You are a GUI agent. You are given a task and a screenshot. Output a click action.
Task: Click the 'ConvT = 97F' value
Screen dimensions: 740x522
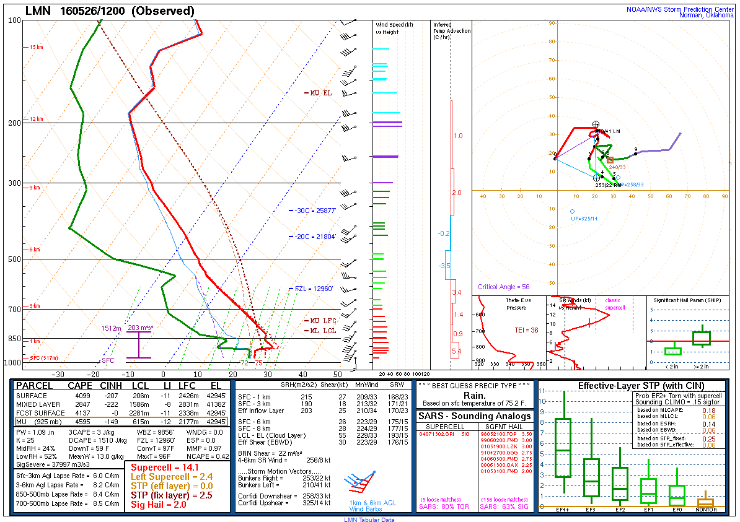(x=156, y=448)
